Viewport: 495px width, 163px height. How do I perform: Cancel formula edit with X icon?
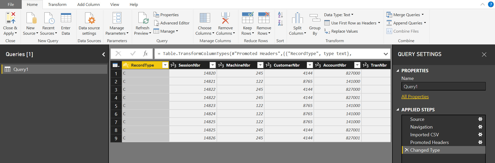(118, 53)
